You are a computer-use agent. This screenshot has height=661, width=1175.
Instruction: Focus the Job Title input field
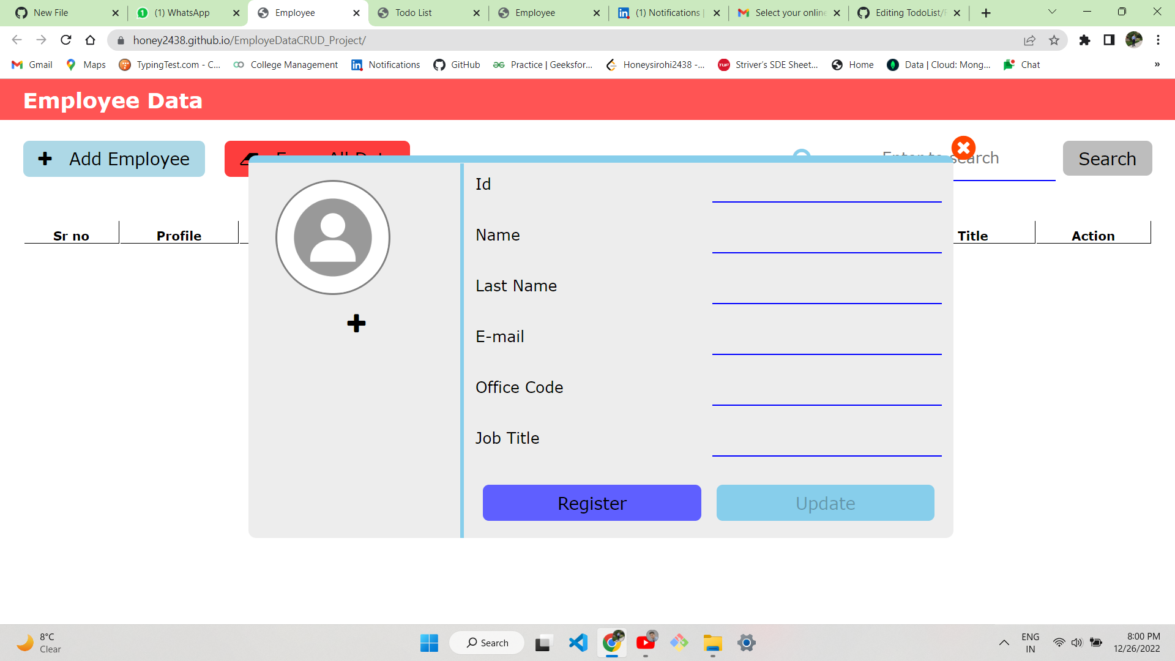pyautogui.click(x=826, y=443)
